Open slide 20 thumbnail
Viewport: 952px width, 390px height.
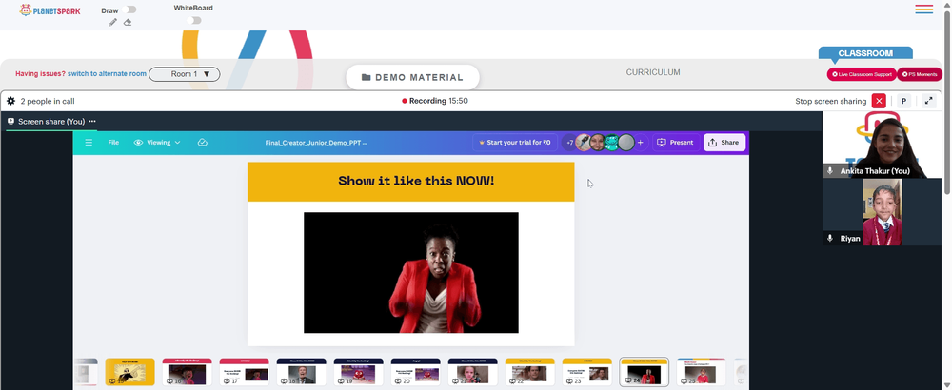[415, 372]
